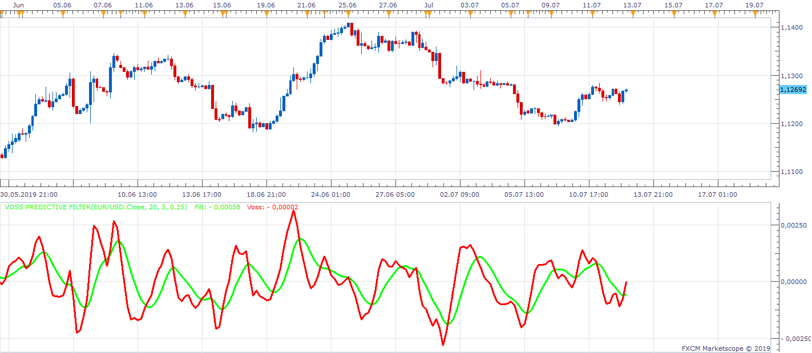Click the 30.05.2019 21:00 timestamp
Image resolution: width=812 pixels, height=353 pixels.
point(29,194)
